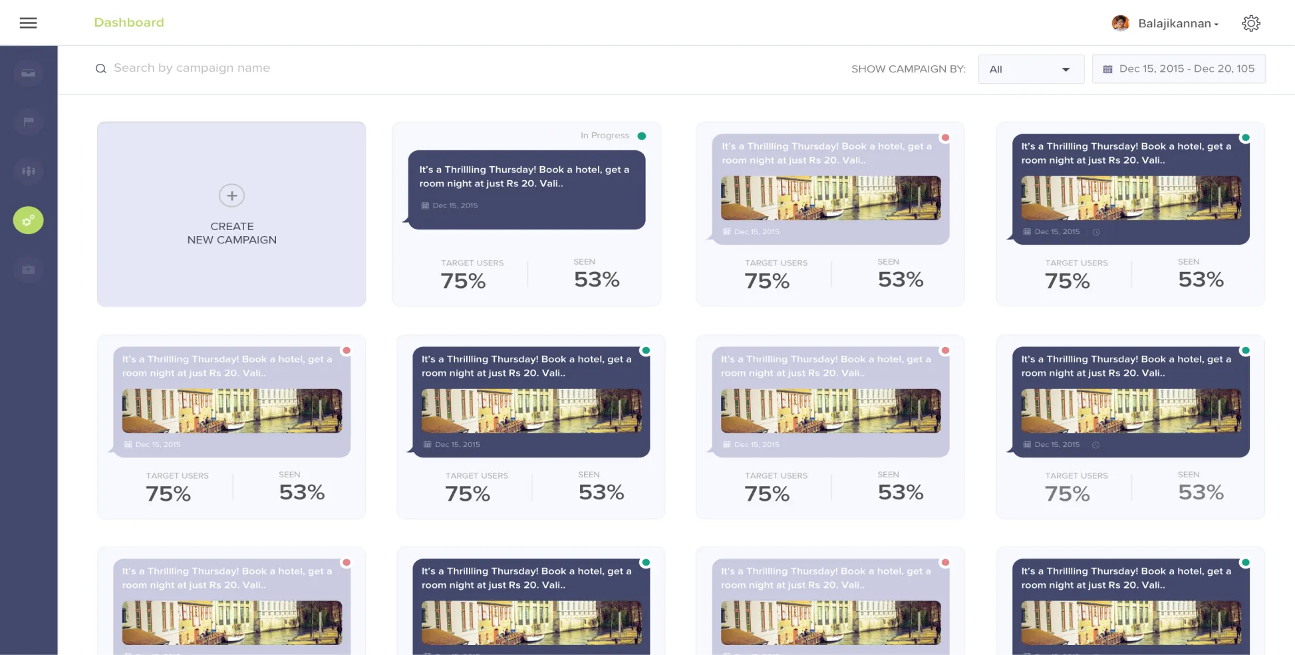Image resolution: width=1295 pixels, height=655 pixels.
Task: Click the Dashboard title link
Action: point(129,23)
